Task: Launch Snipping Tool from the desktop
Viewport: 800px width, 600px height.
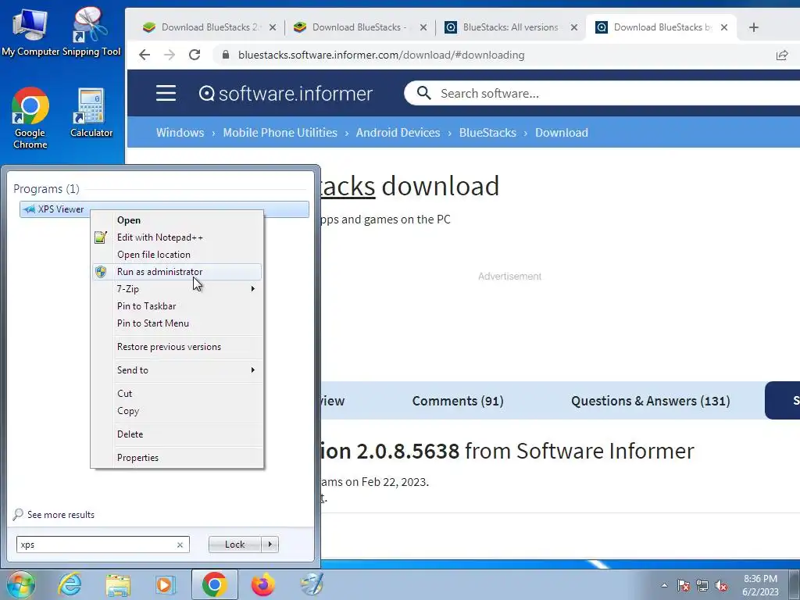Action: [x=91, y=31]
